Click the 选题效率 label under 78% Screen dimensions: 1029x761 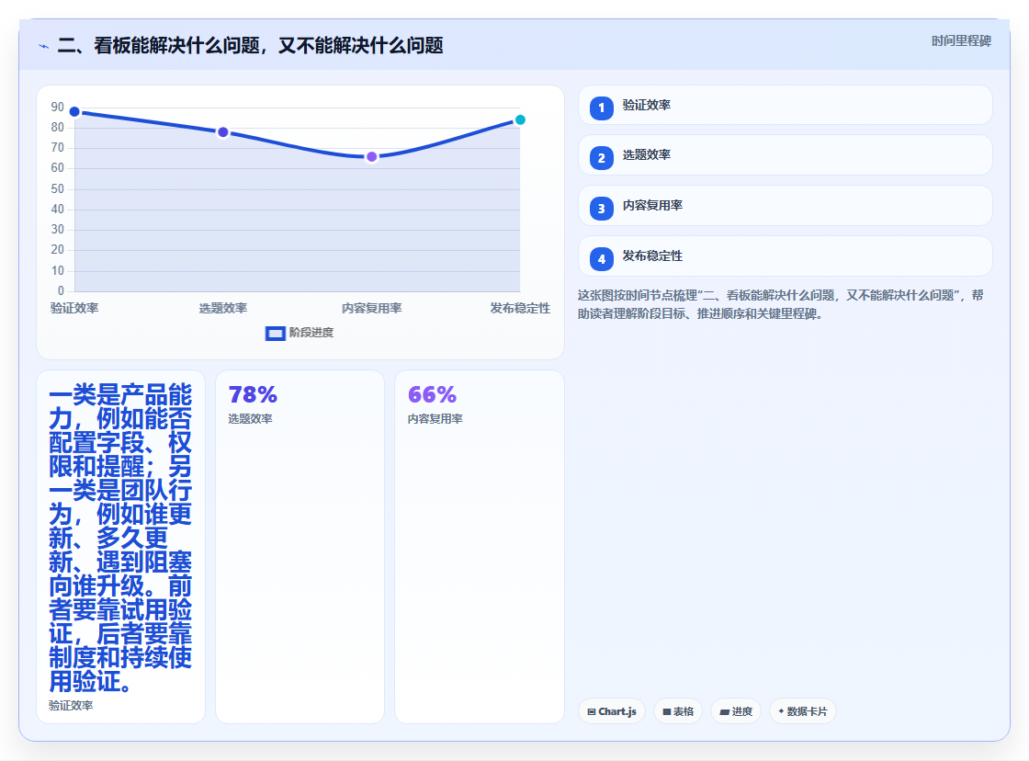[250, 419]
